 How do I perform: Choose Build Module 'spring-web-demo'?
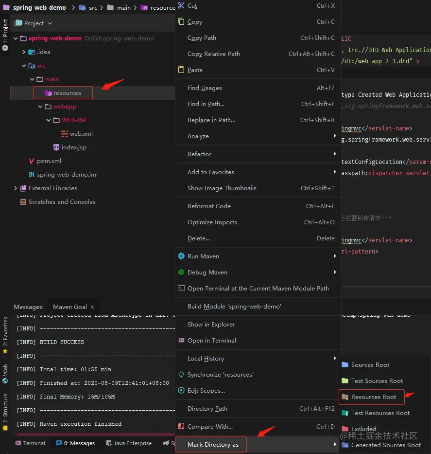click(258, 307)
